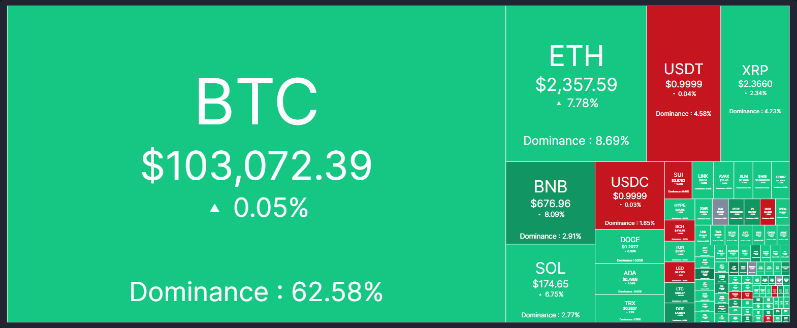
Task: Open the AVAX tile
Action: point(724,180)
